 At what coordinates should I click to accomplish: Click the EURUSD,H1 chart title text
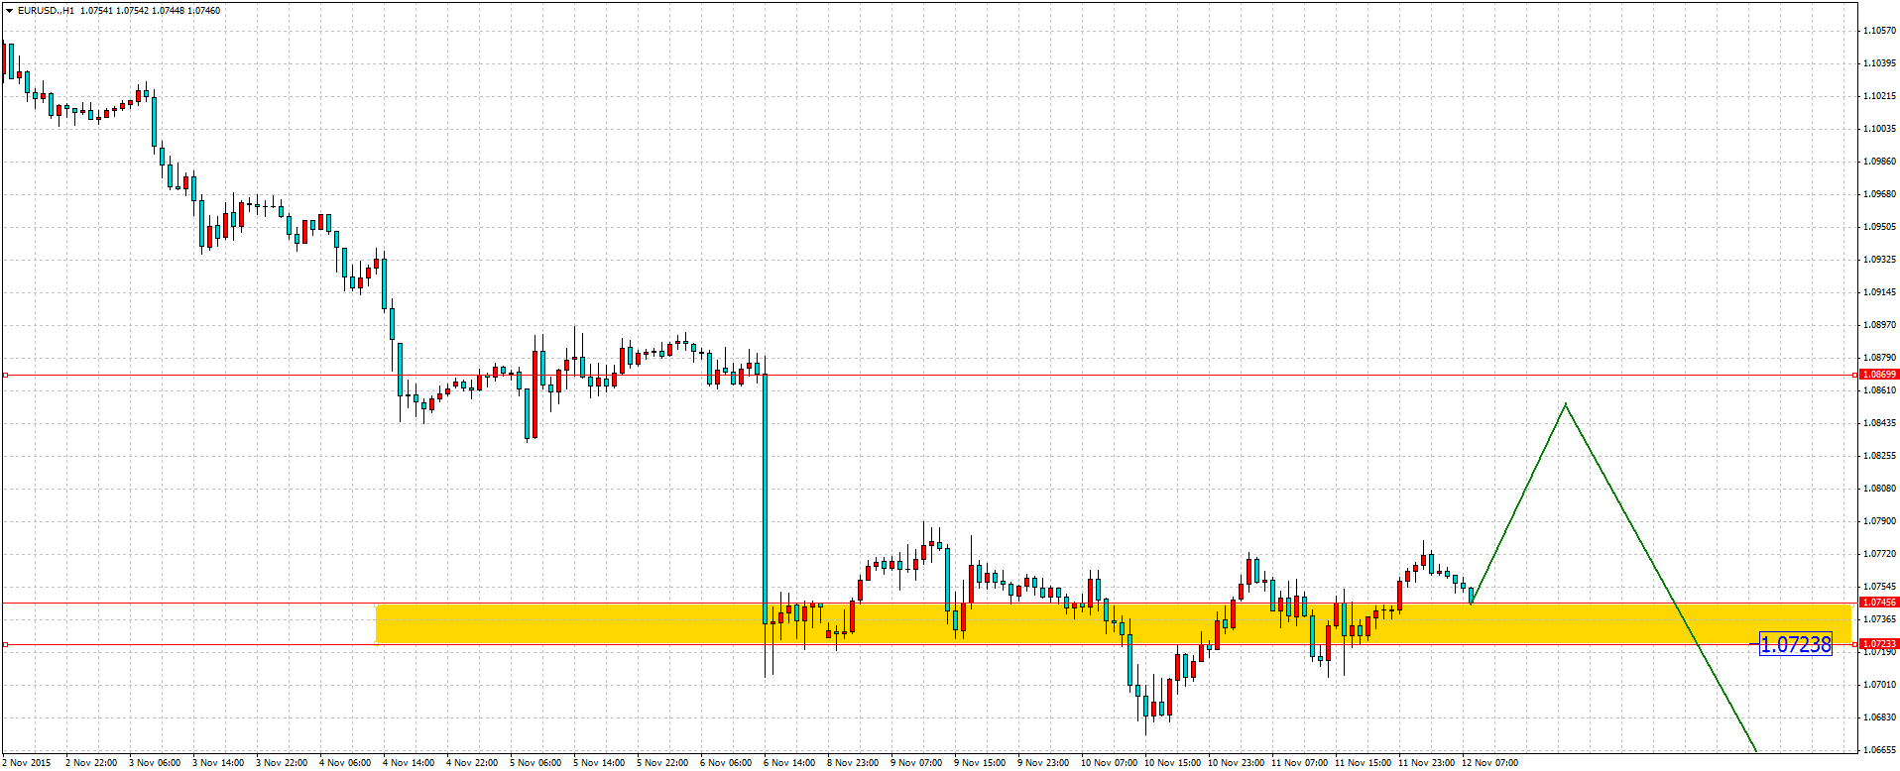(46, 11)
